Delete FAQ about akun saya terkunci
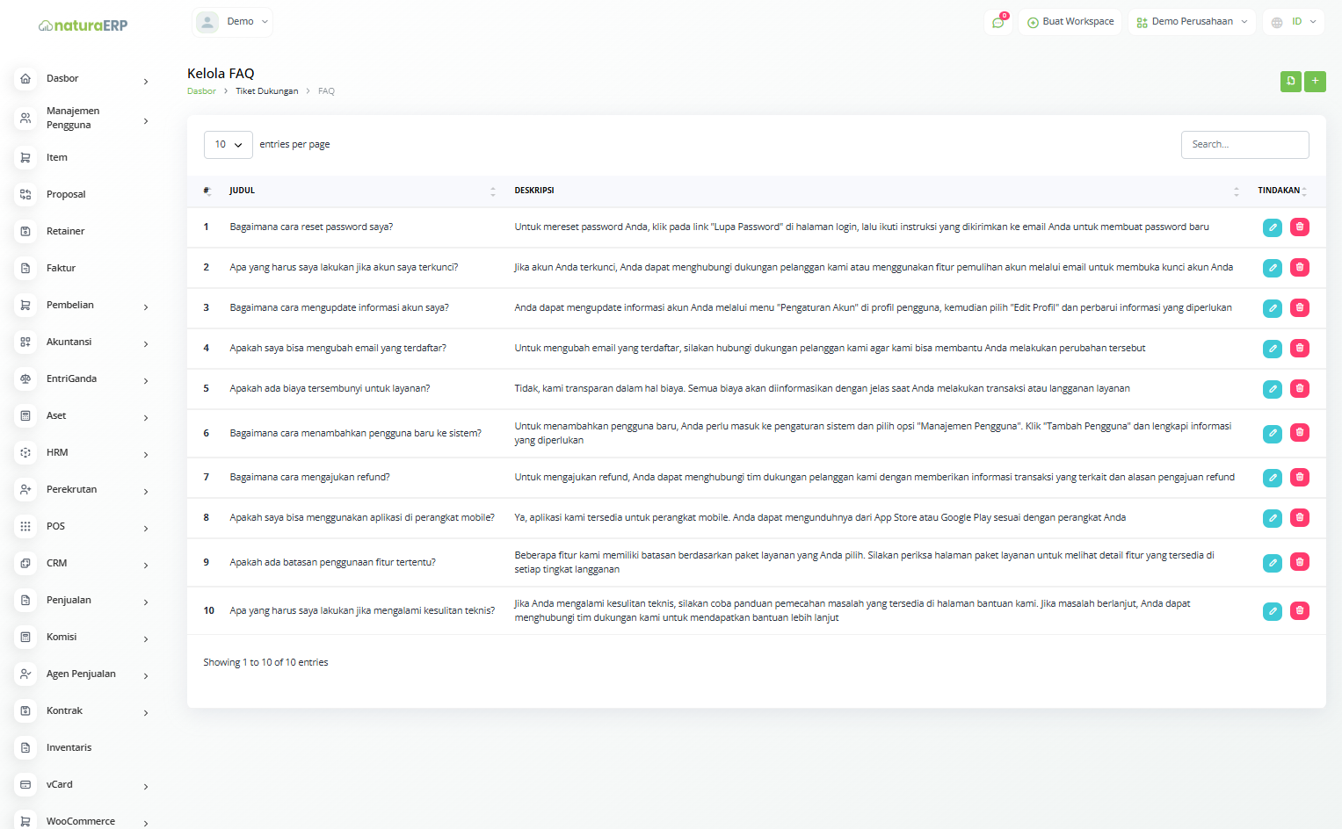 point(1300,268)
